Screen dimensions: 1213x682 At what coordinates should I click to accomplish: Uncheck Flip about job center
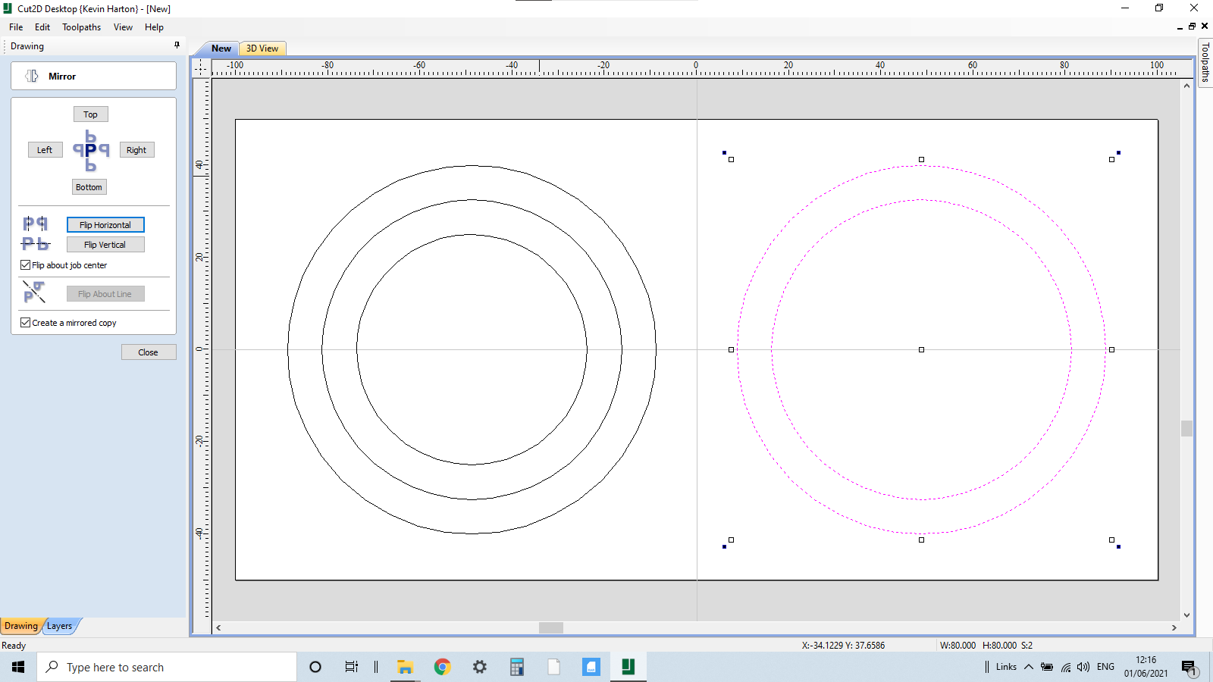(x=26, y=265)
